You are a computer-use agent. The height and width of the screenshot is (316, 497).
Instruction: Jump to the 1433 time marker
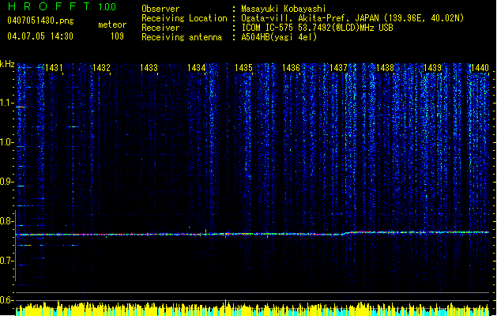pyautogui.click(x=149, y=69)
